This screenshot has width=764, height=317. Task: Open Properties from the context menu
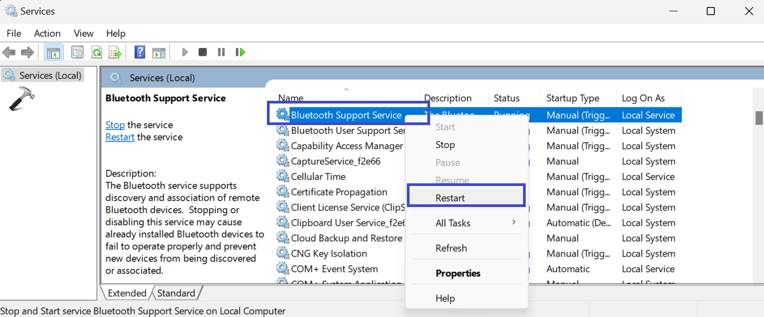[x=458, y=273]
